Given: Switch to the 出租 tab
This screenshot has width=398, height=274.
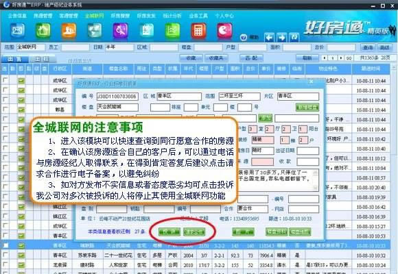Looking at the screenshot, I should pos(42,59).
